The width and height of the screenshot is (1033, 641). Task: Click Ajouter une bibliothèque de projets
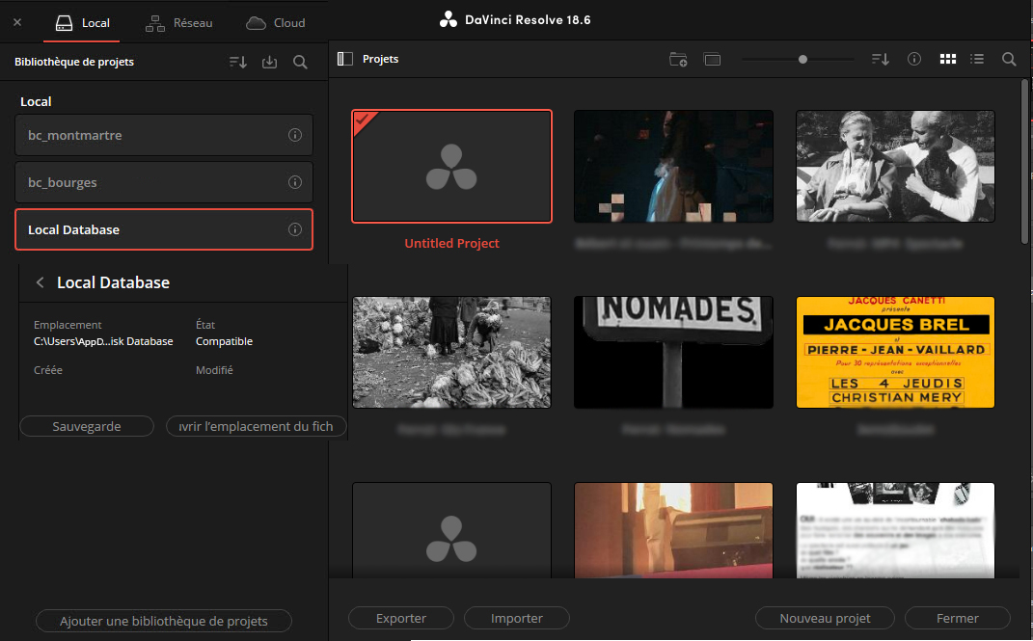point(163,621)
